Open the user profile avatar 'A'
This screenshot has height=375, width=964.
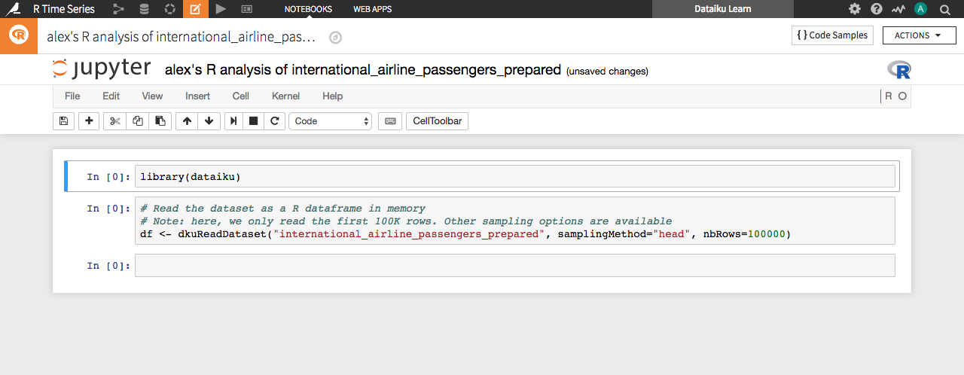920,9
